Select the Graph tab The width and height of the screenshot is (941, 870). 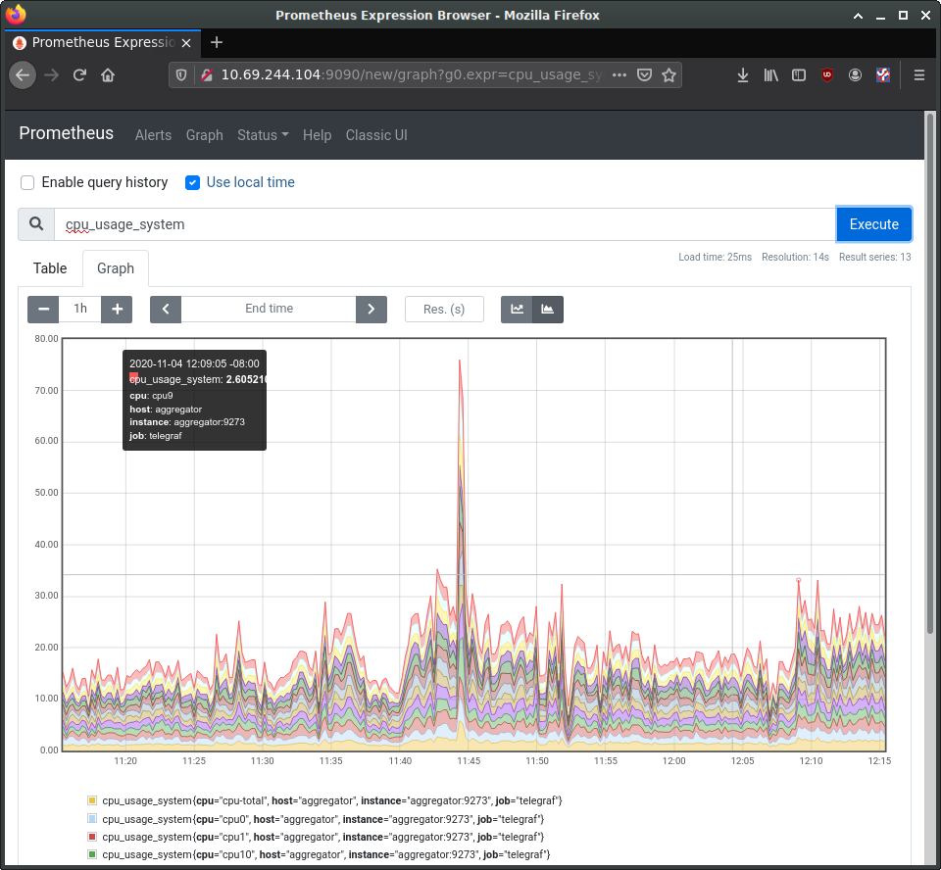pyautogui.click(x=116, y=268)
